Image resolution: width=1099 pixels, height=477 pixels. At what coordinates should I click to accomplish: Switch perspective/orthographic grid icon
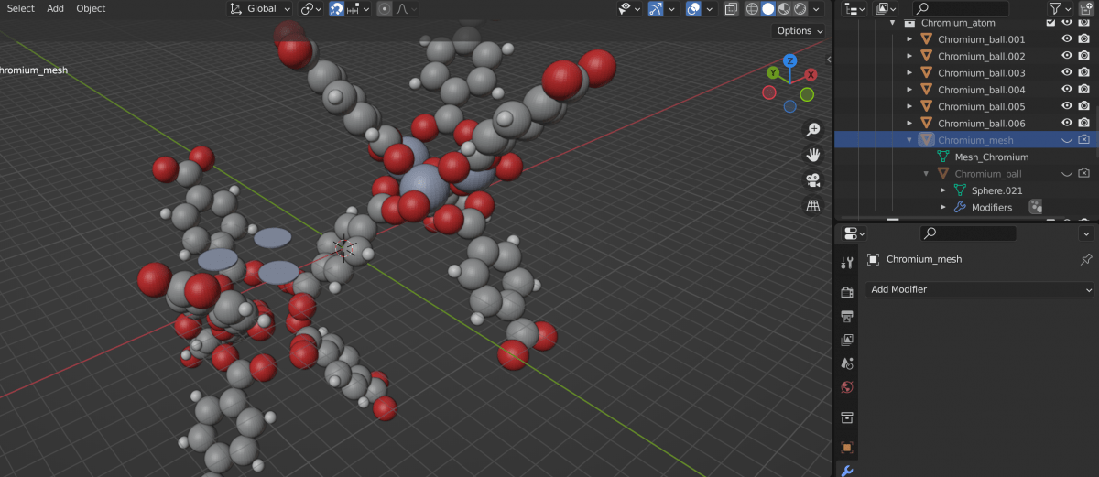coord(812,206)
